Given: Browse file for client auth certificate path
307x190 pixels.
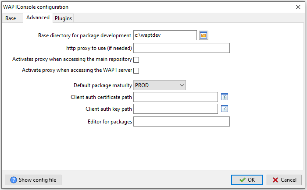Looking at the screenshot, I should click(225, 97).
